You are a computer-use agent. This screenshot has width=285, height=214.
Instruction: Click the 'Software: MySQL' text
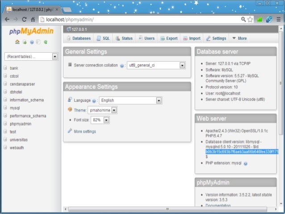(x=219, y=70)
